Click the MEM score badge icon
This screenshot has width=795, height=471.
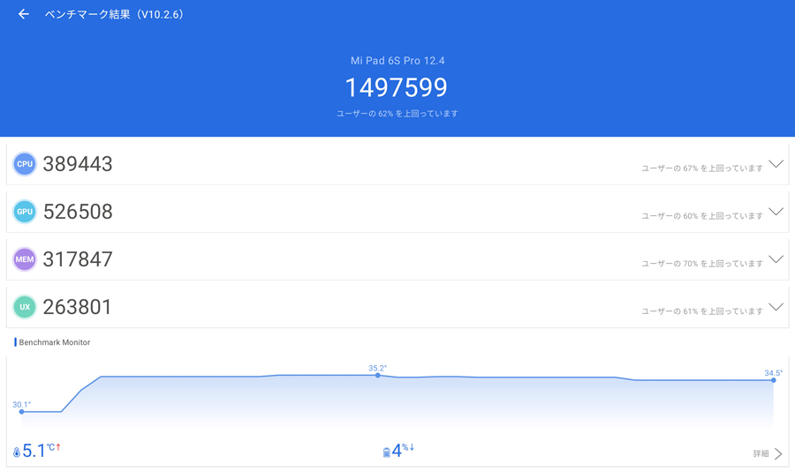(25, 259)
